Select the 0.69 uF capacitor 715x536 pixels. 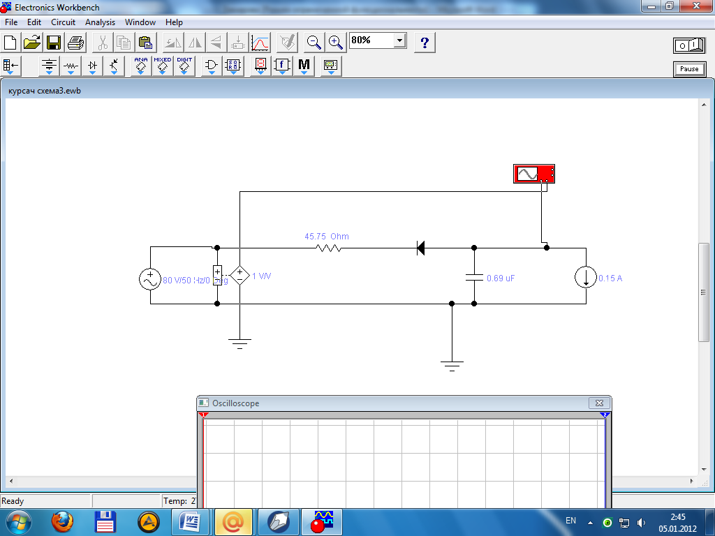(x=474, y=277)
